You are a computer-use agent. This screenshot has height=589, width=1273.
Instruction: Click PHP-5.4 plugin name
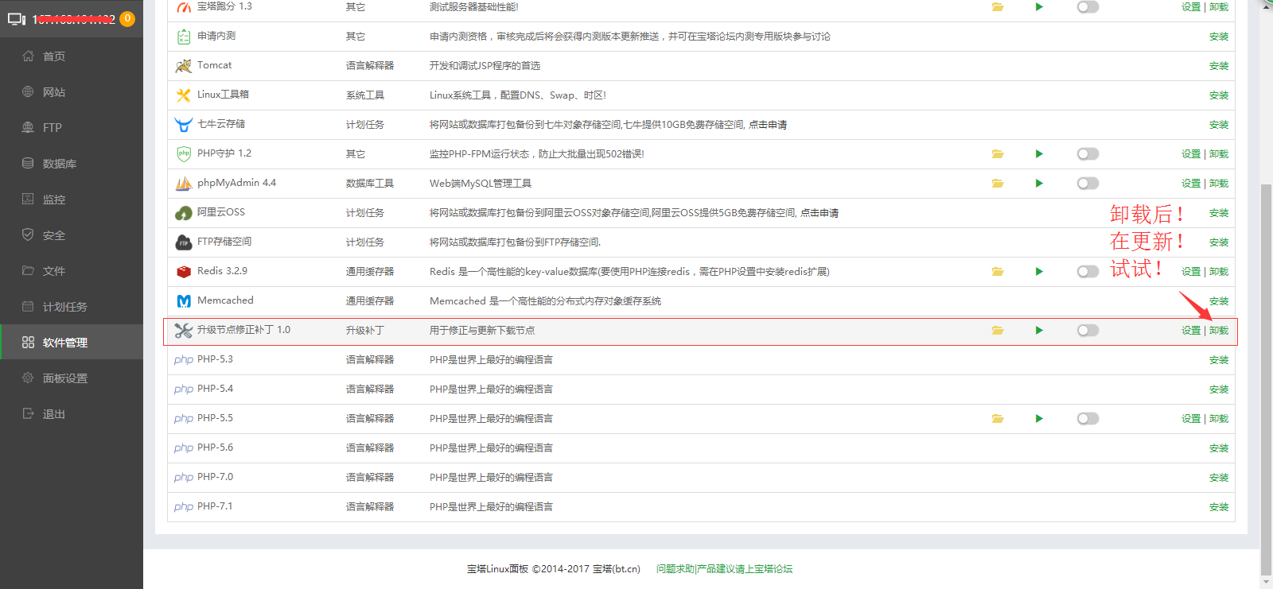(216, 389)
